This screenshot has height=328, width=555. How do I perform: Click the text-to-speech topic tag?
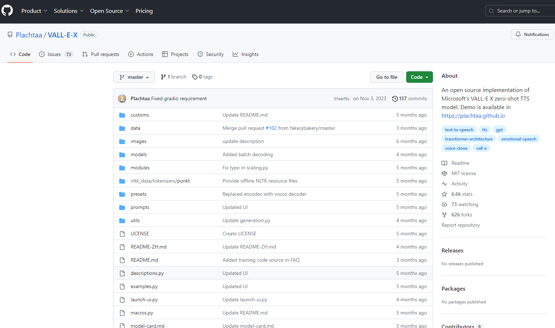(459, 130)
